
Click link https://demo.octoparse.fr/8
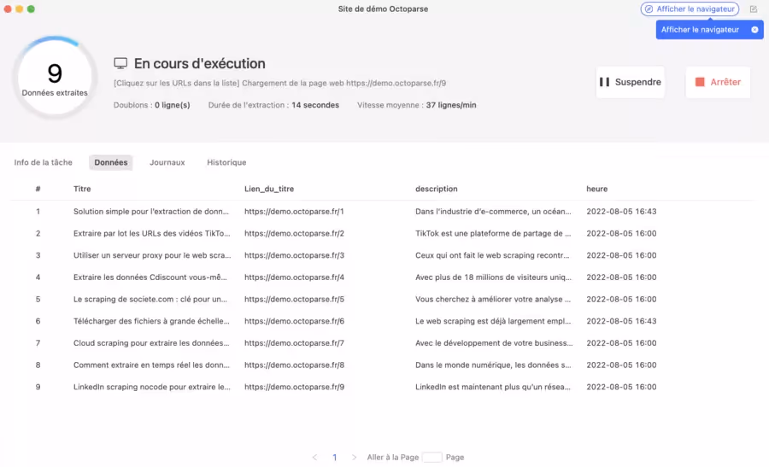tap(294, 365)
